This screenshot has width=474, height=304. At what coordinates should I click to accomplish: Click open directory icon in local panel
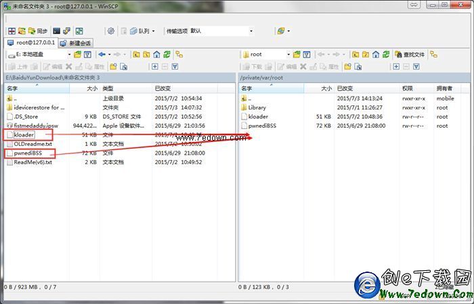click(x=78, y=55)
